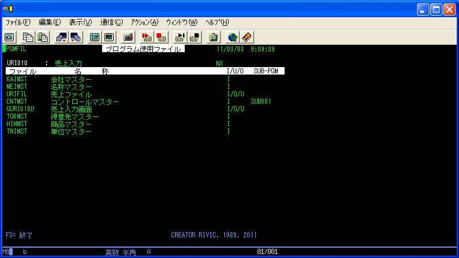Open the 通信(C) menu
This screenshot has height=258, width=459.
pos(111,22)
